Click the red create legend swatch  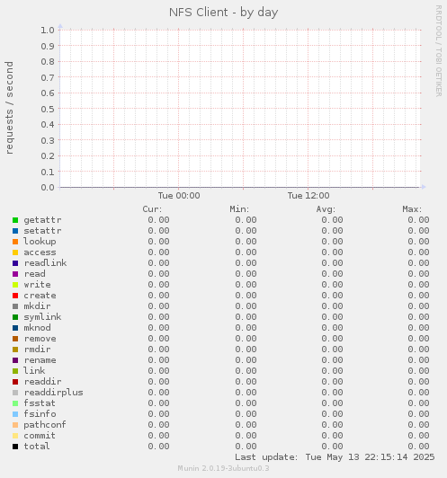point(15,296)
